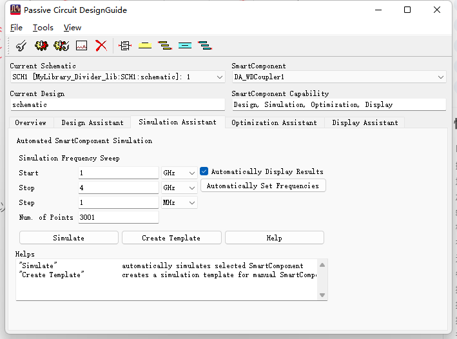Click the Simulate button
This screenshot has height=339, width=457.
tap(69, 238)
